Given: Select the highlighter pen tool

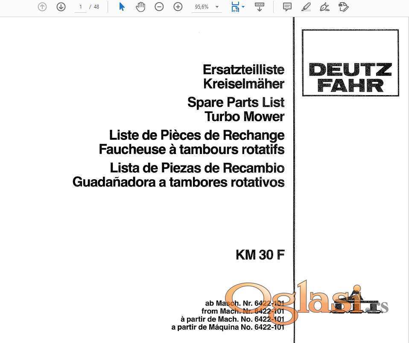Looking at the screenshot, I should point(306,7).
